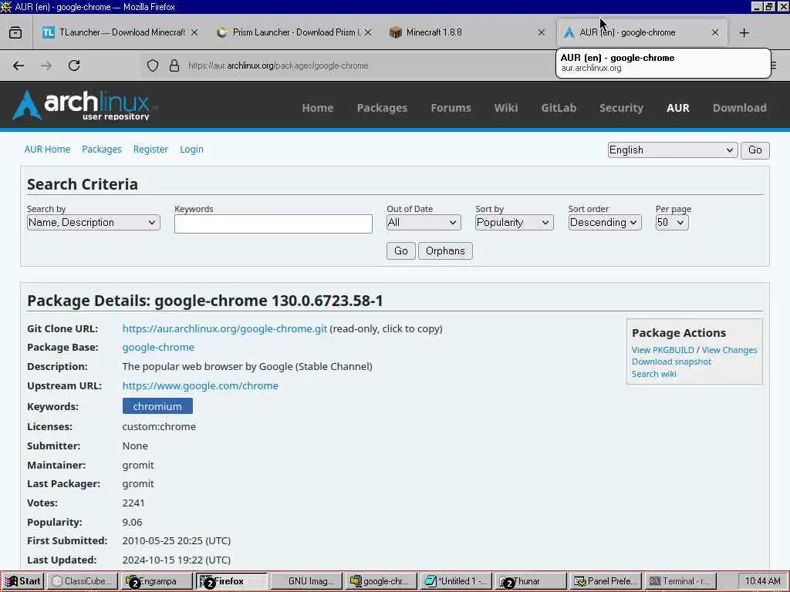Expand the Out of Date dropdown
The image size is (790, 592).
coord(424,223)
